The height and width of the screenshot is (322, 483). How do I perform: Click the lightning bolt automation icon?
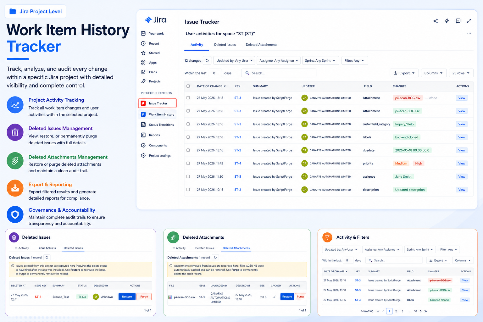point(447,21)
